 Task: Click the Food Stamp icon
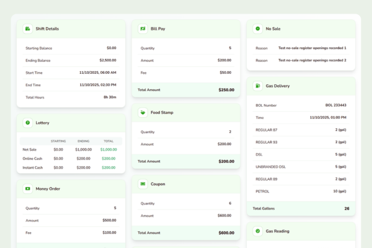coord(143,113)
